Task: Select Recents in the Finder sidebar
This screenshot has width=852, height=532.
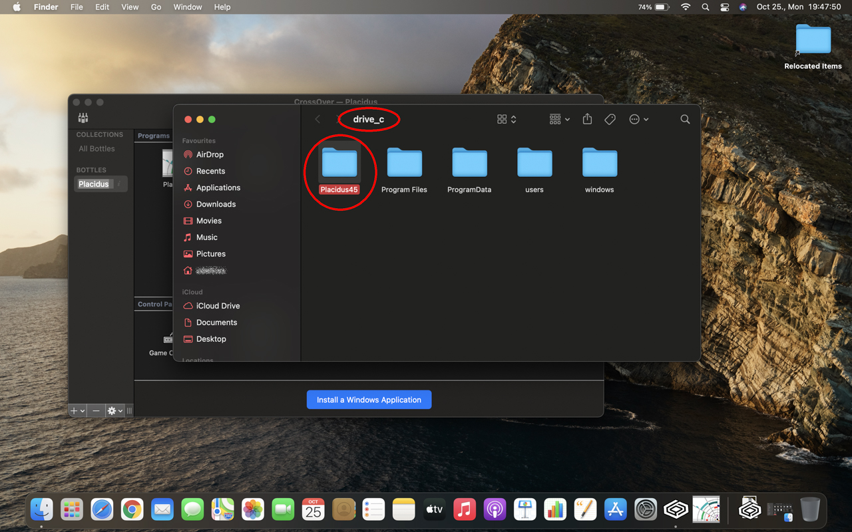Action: (x=204, y=171)
